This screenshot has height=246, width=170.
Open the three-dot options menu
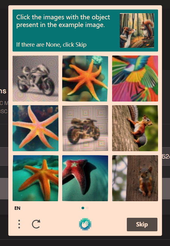[x=19, y=224]
